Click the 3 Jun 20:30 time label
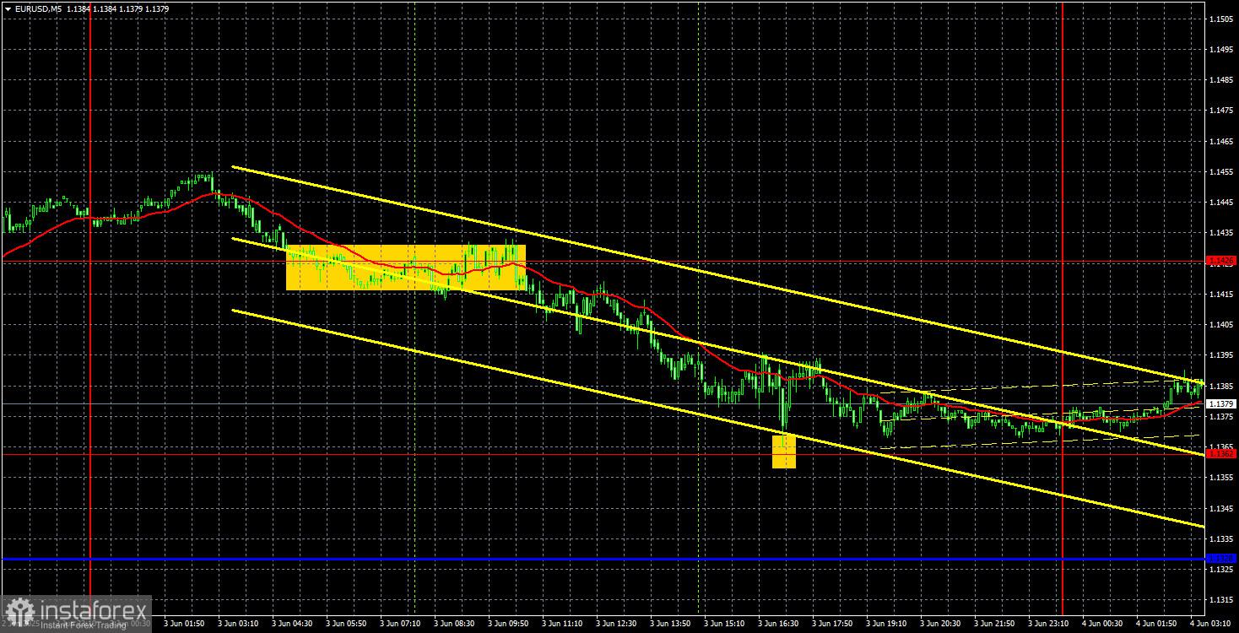Image resolution: width=1239 pixels, height=633 pixels. coord(940,624)
